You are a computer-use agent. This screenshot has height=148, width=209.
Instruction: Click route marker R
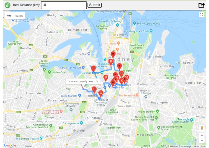(111, 62)
